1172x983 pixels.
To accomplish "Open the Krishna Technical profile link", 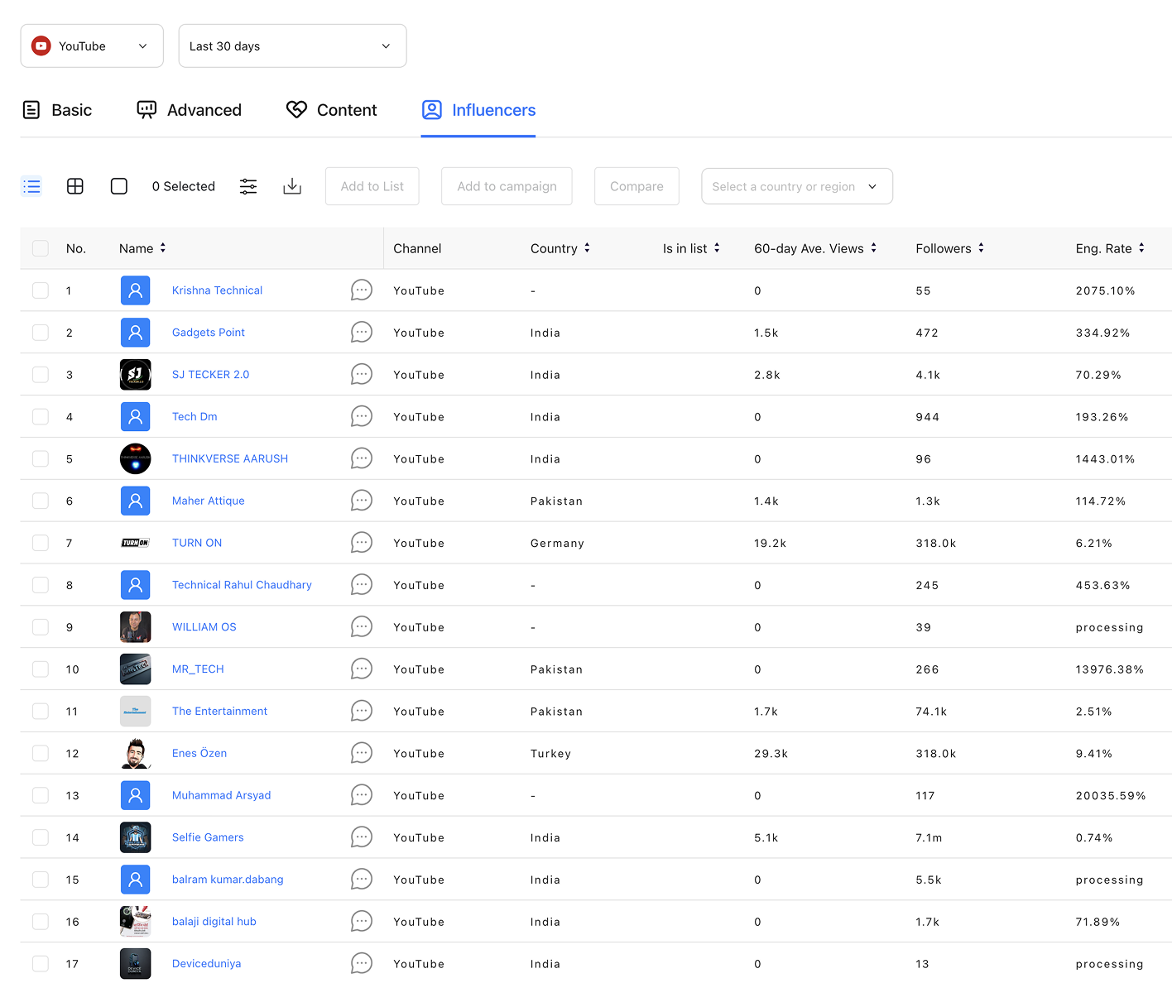I will coord(217,290).
